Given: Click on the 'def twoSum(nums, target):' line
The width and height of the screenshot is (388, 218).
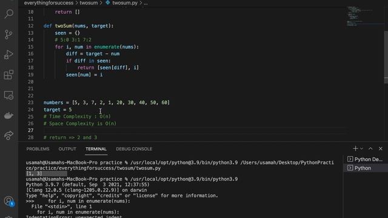Looking at the screenshot, I should click(78, 25).
